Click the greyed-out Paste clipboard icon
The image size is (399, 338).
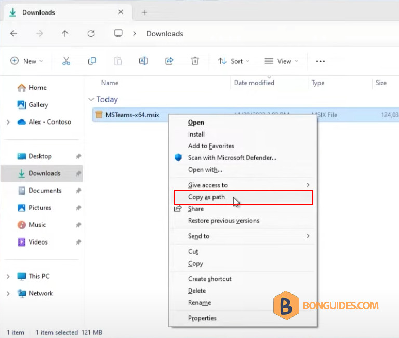(117, 61)
